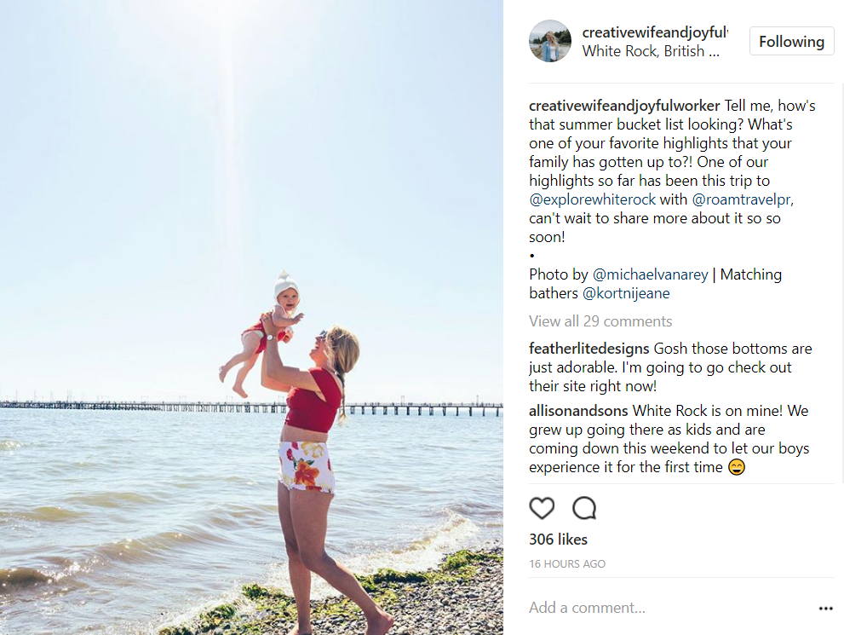Visit the @michaelvanarey photographer profile
844x635 pixels.
click(x=650, y=274)
